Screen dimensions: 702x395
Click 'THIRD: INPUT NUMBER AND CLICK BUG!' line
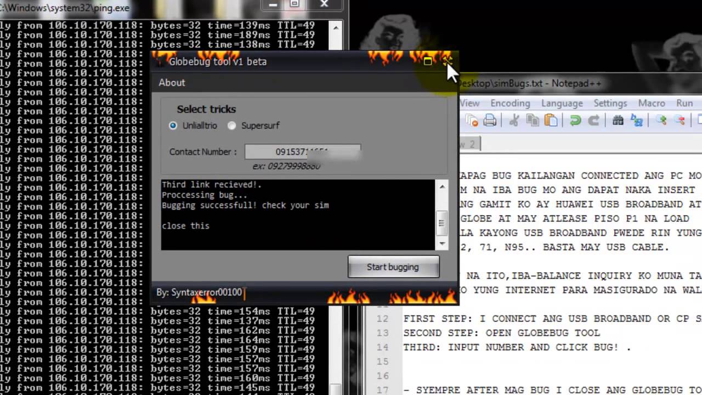[x=517, y=347]
